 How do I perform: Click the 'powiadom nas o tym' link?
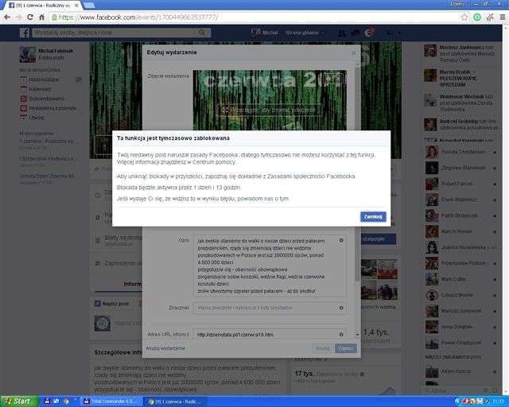tap(263, 198)
